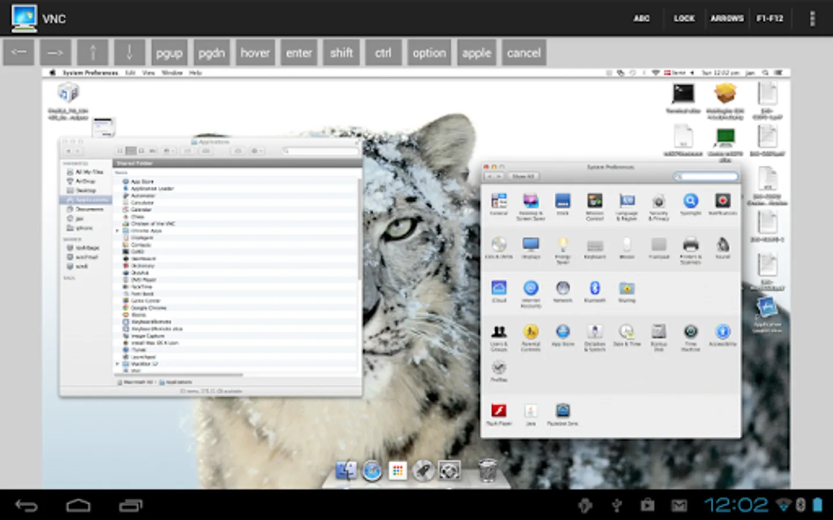Open Safari from the Mac dock

click(372, 470)
